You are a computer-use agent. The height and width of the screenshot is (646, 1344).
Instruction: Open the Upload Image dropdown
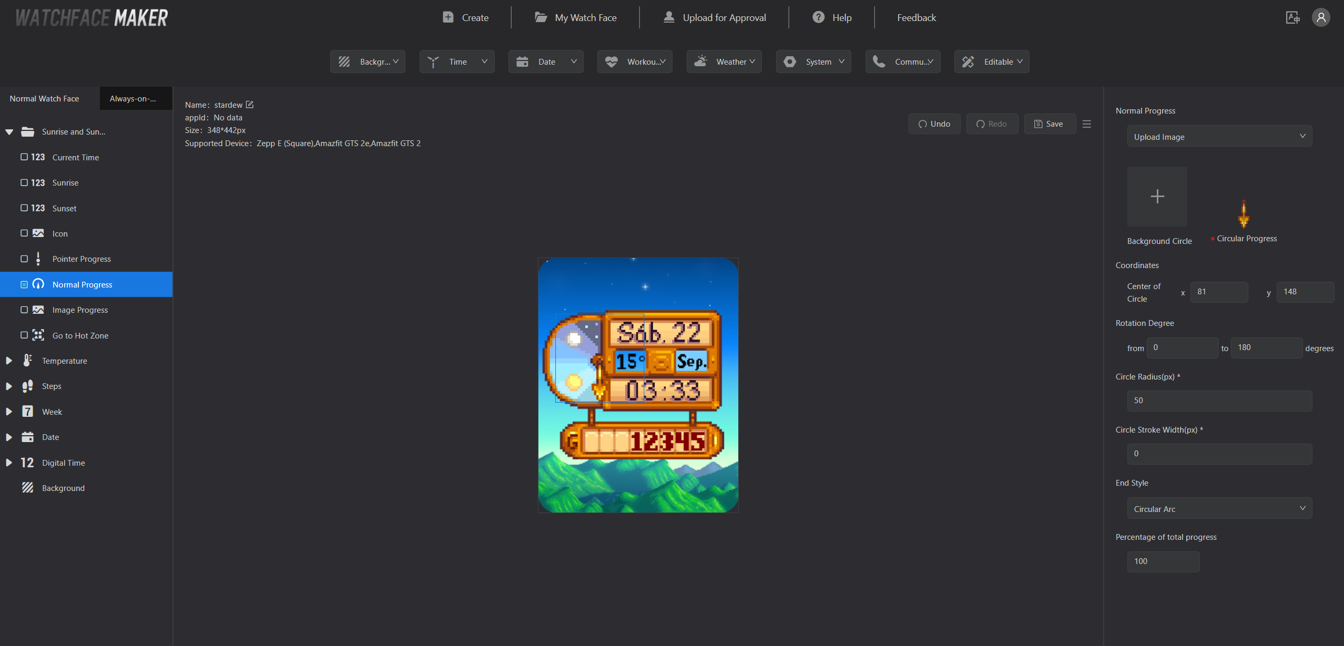coord(1219,137)
